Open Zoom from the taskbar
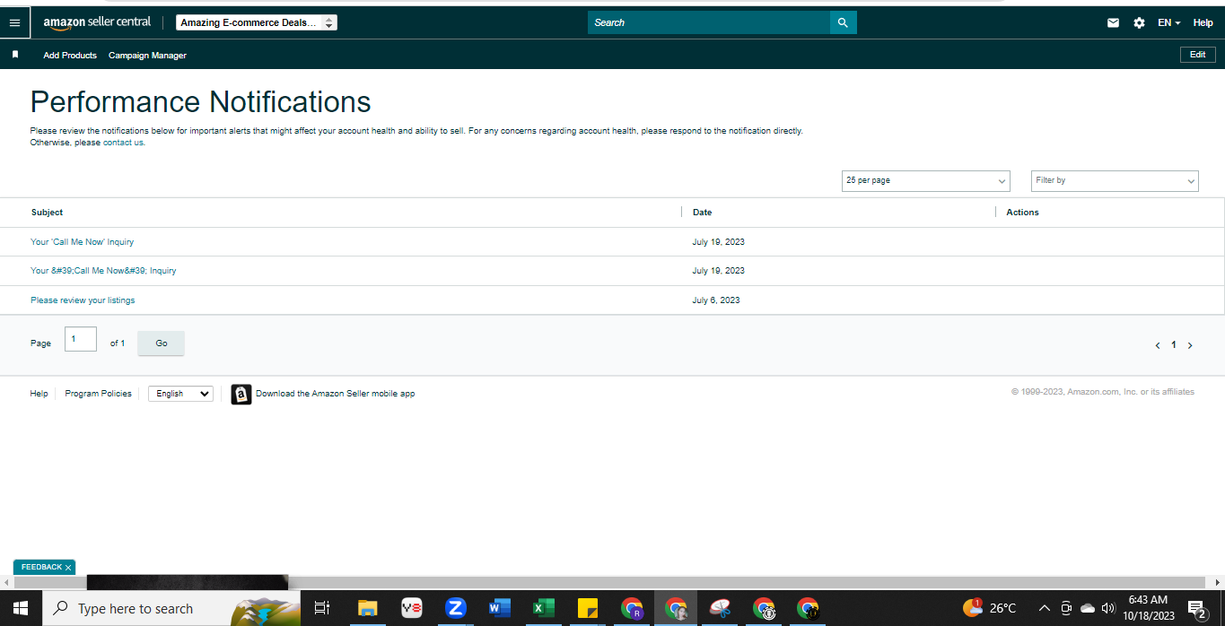This screenshot has height=626, width=1225. [x=456, y=608]
